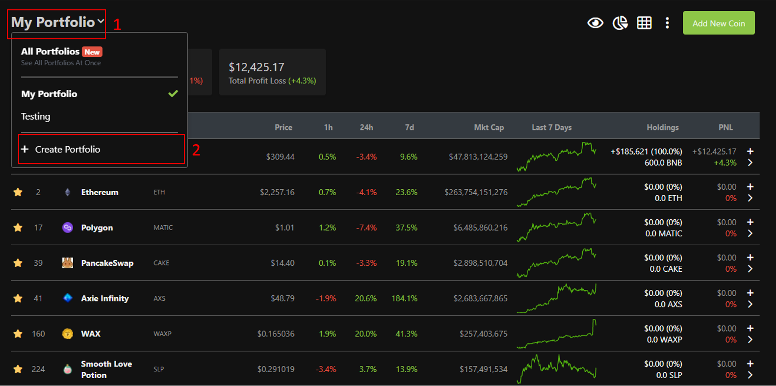The image size is (776, 386).
Task: Click the MATIC ticker symbol
Action: pos(163,228)
